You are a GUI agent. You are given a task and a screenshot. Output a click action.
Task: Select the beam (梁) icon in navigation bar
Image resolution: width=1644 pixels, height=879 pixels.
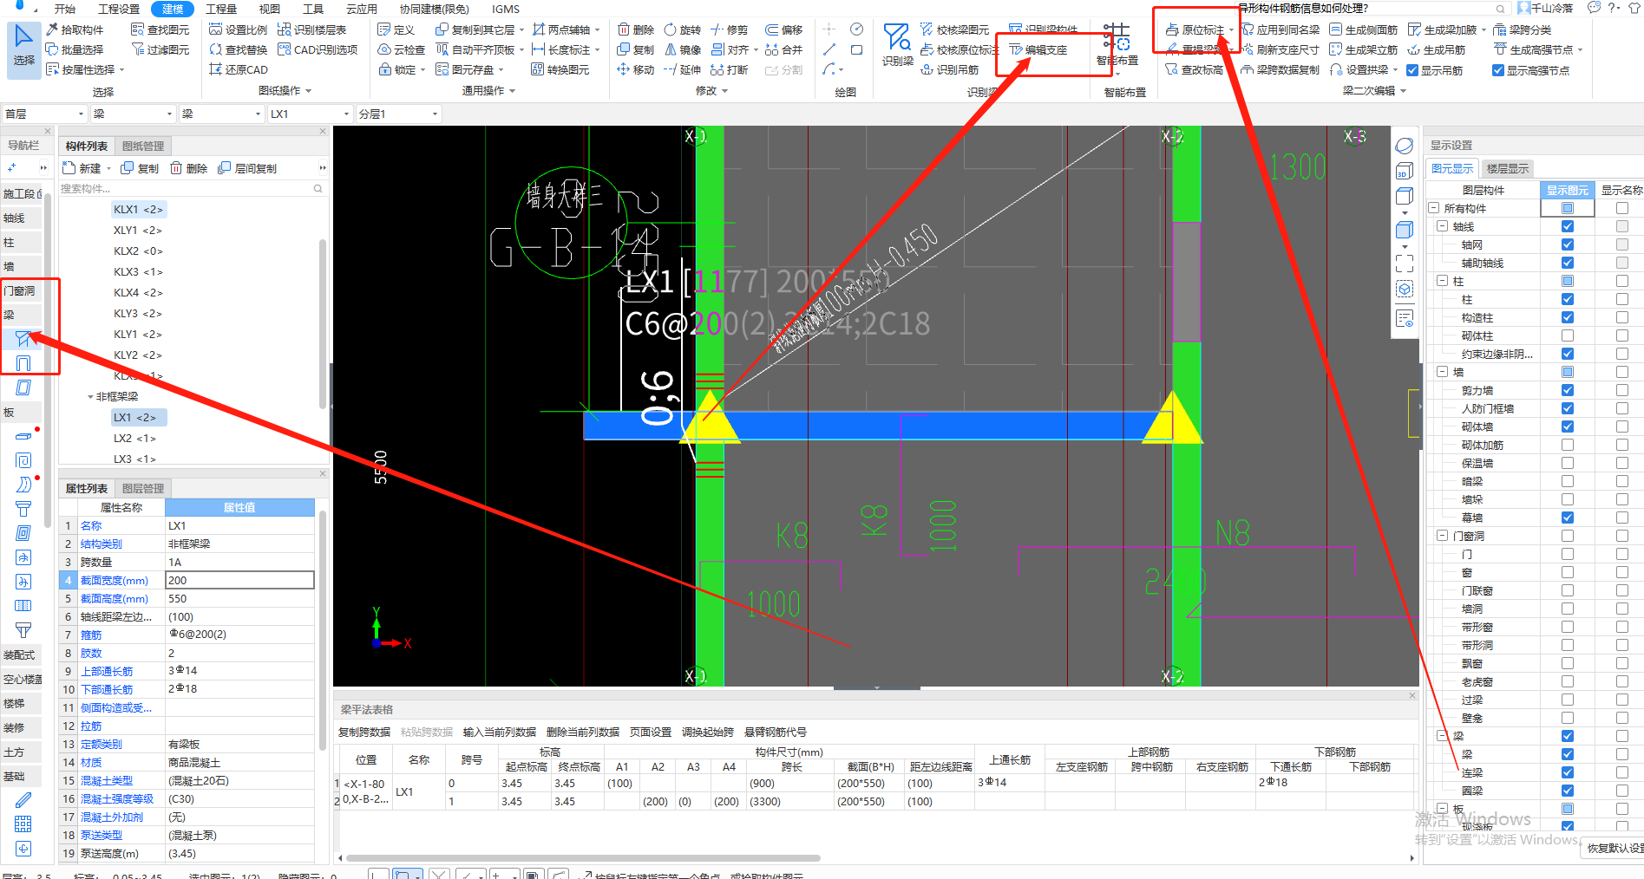pos(23,339)
